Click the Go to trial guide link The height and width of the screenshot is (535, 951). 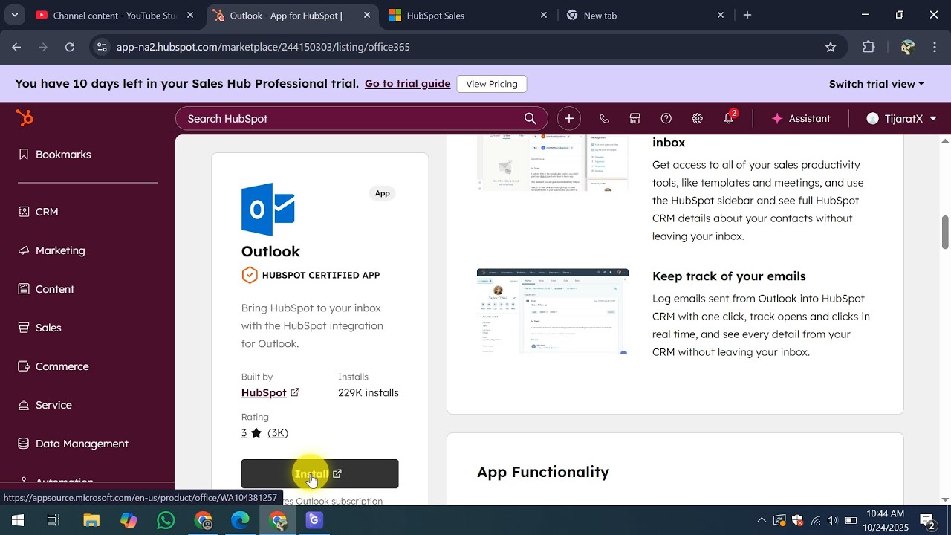coord(407,84)
